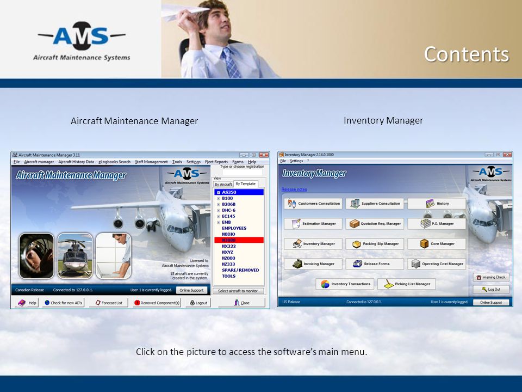Open the eLogbooks Search menu

click(115, 162)
